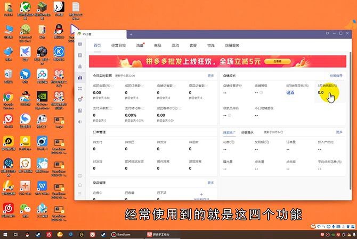This screenshot has height=239, width=357.
Task: Open the four-squares apps icon in sidebar
Action: pos(80,89)
